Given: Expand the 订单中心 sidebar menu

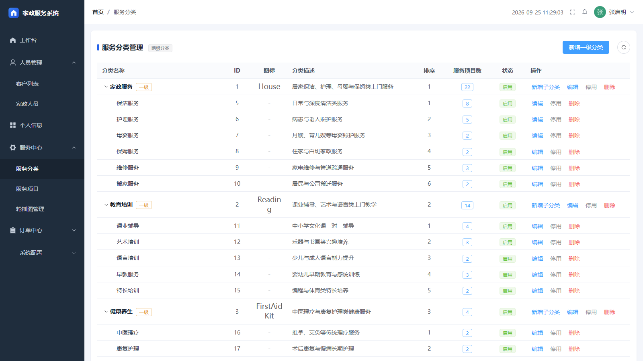Looking at the screenshot, I should (x=42, y=230).
